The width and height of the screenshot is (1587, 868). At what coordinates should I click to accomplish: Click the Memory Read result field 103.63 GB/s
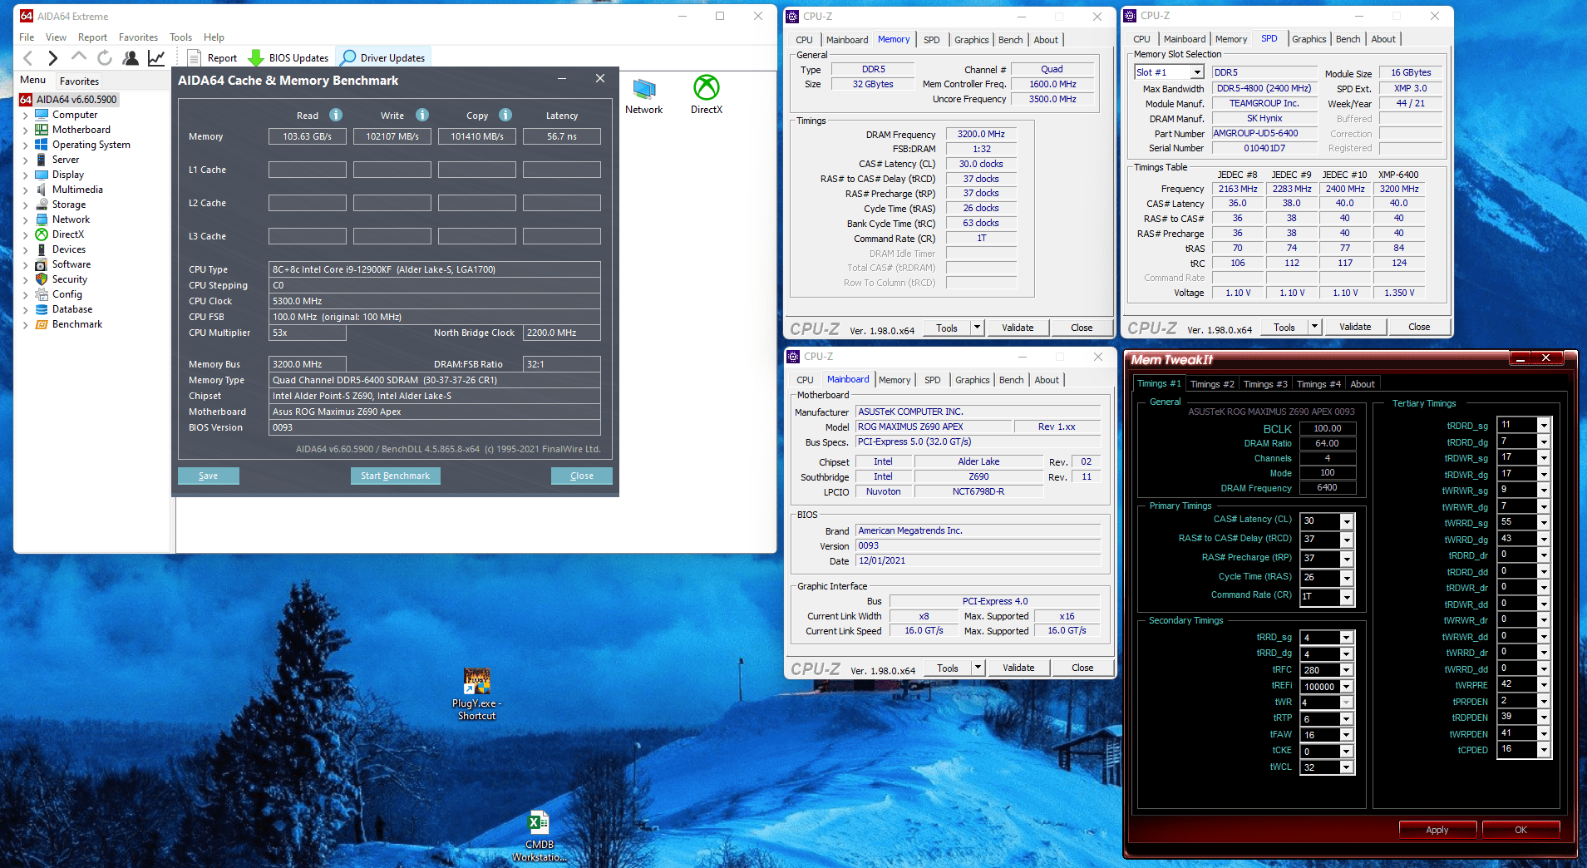click(307, 136)
